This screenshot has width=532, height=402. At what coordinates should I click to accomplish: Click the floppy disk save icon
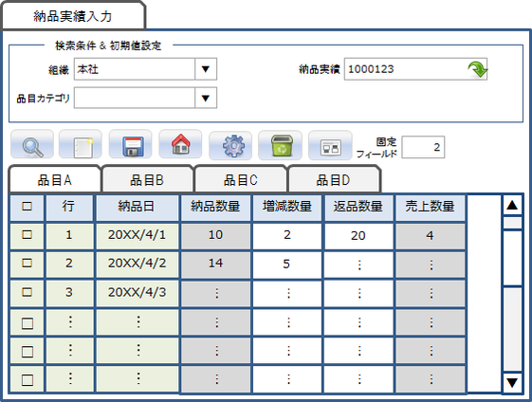point(130,144)
